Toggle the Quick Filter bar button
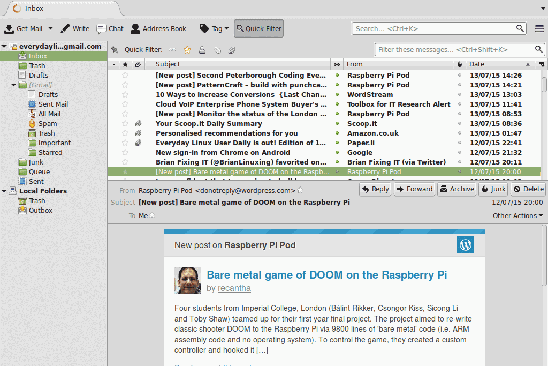This screenshot has width=548, height=366. coord(258,29)
